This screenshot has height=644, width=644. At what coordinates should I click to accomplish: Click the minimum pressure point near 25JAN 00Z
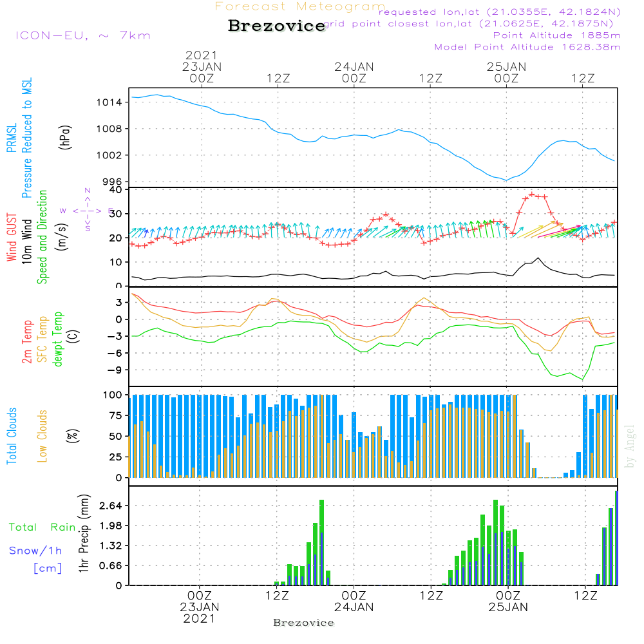(x=506, y=180)
